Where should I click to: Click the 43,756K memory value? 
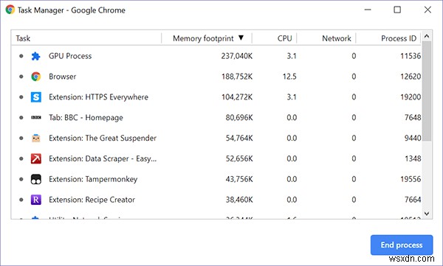[239, 179]
